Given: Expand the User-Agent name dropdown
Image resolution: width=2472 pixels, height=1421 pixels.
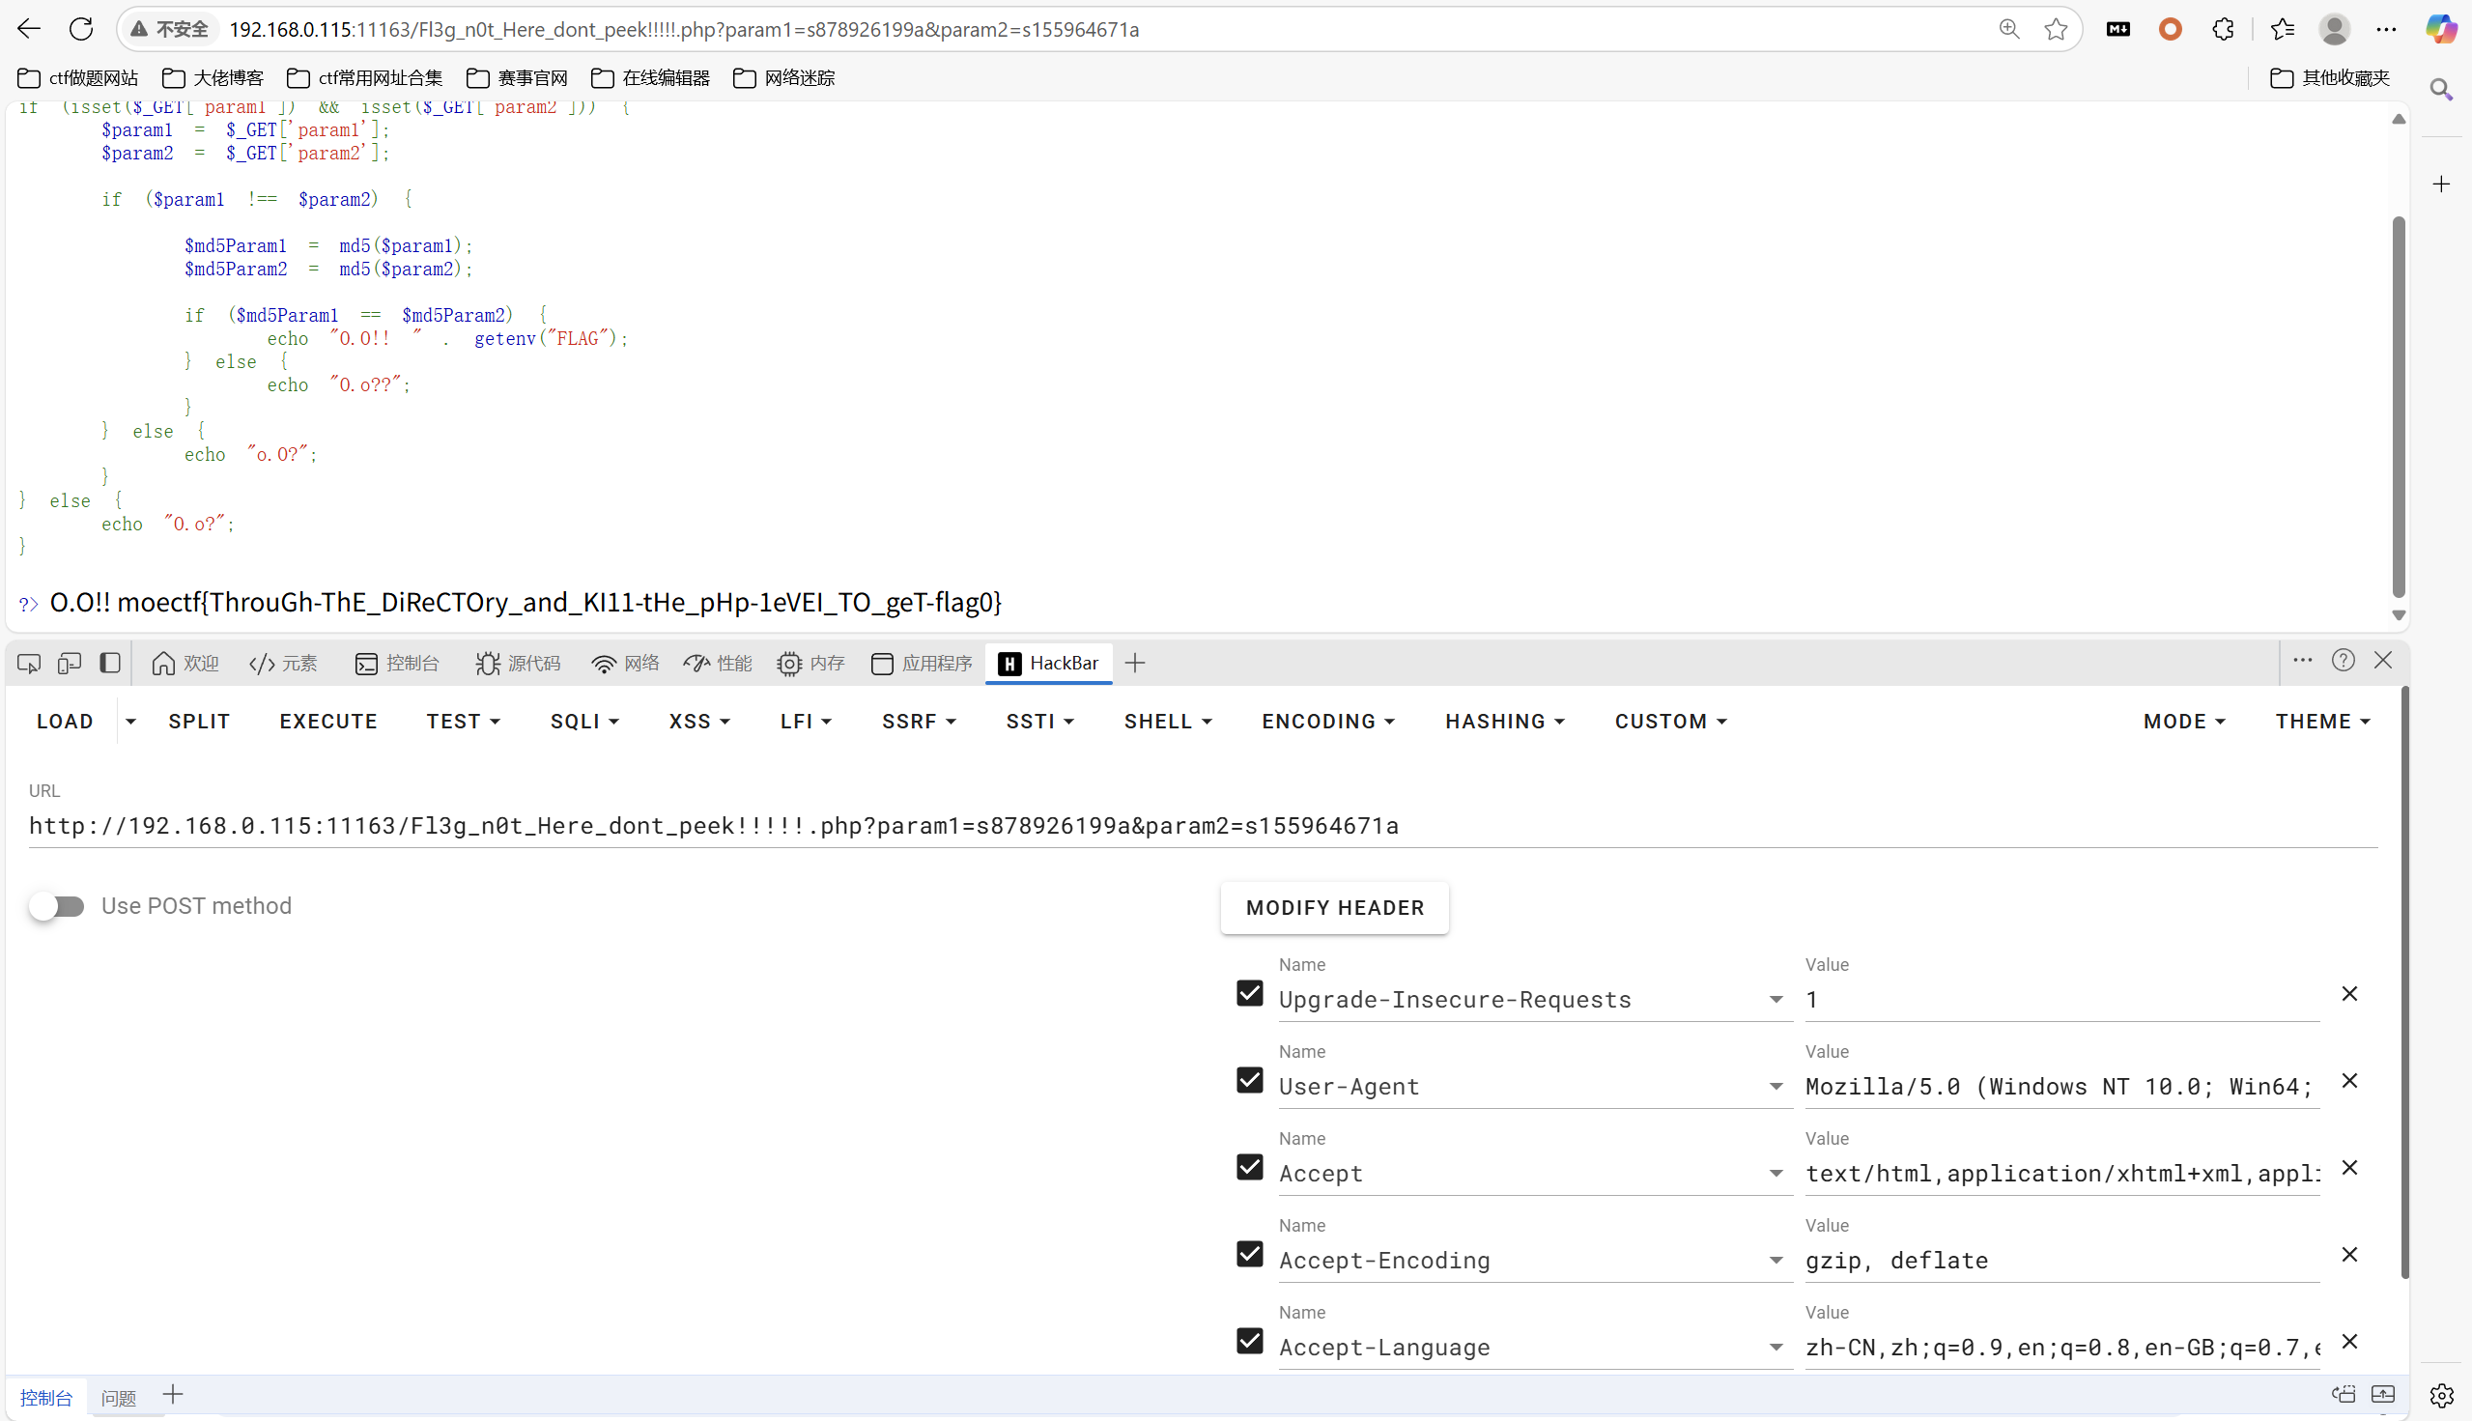Looking at the screenshot, I should click(x=1776, y=1086).
